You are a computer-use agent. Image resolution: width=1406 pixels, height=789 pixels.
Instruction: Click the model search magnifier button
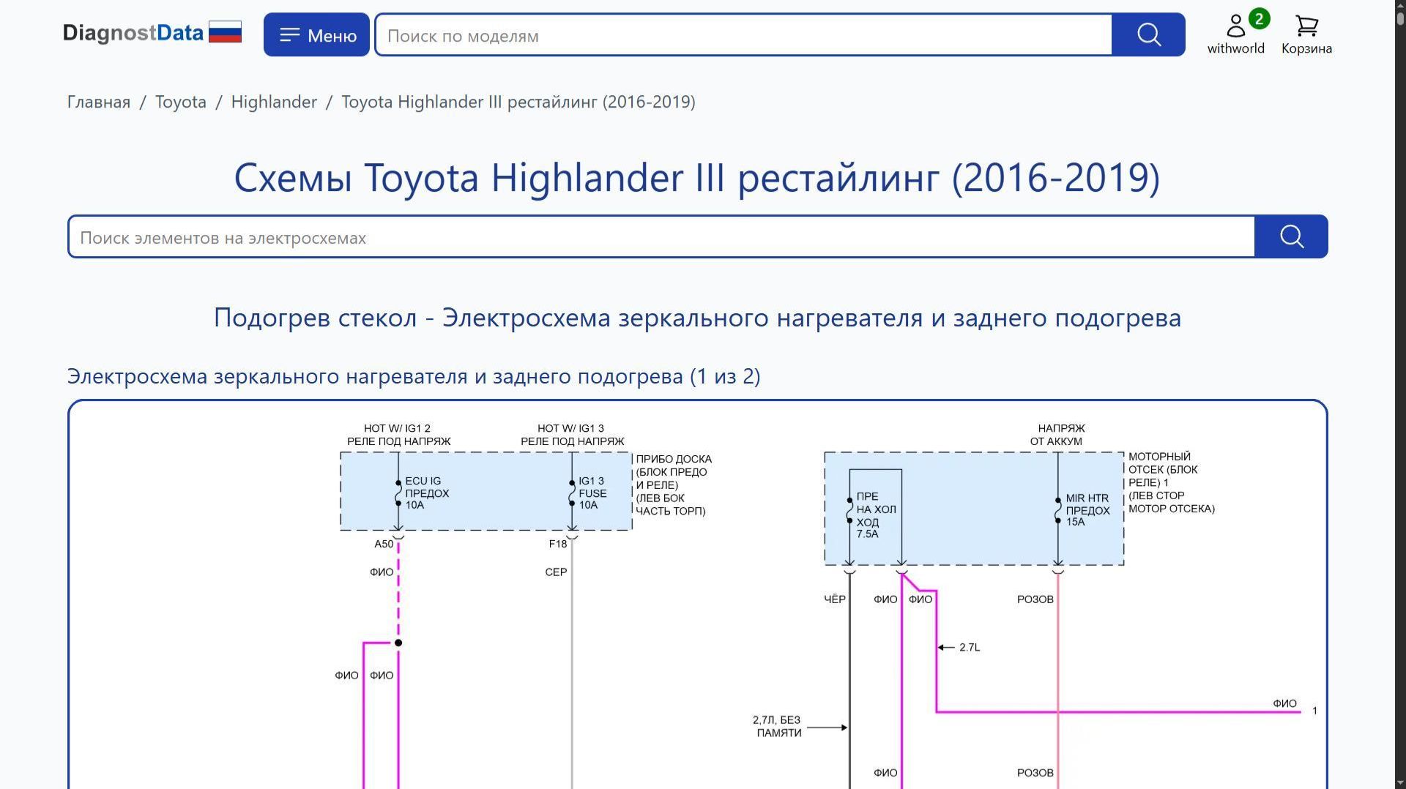1148,34
